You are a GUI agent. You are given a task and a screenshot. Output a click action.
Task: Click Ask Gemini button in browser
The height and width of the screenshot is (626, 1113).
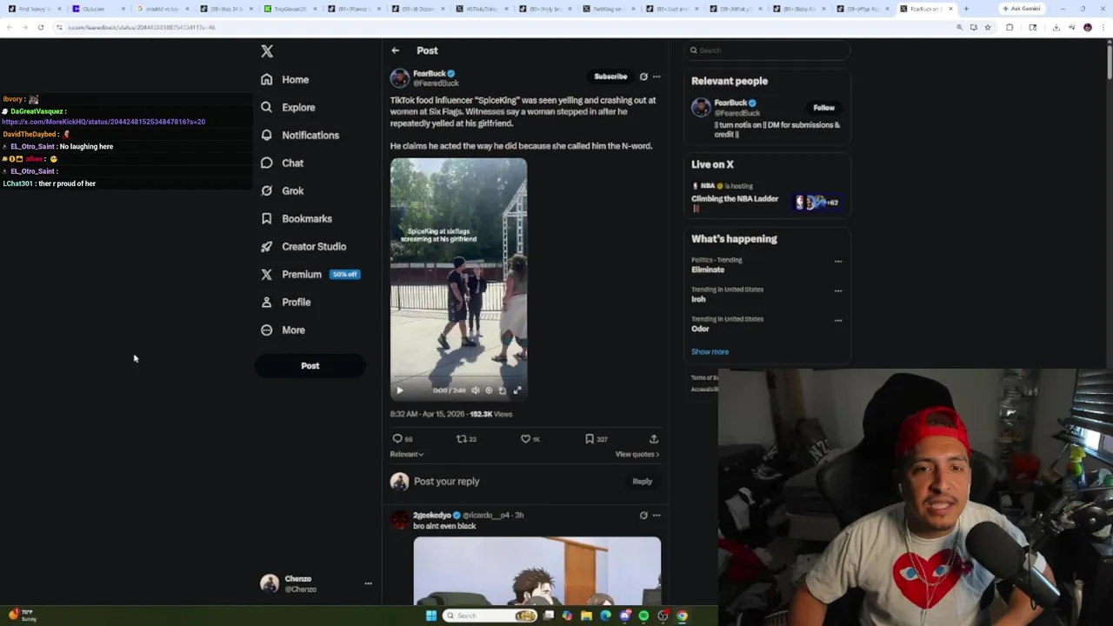coord(1021,9)
